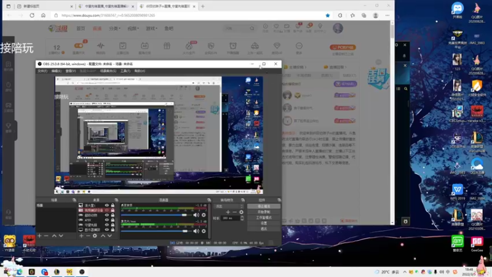This screenshot has width=492, height=277.
Task: Remove selected source with the minus icon
Action: (88, 236)
